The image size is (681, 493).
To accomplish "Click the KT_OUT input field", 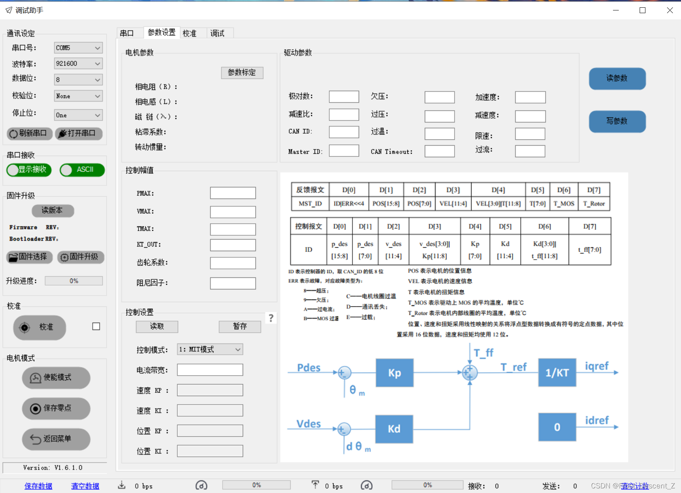I will pyautogui.click(x=233, y=245).
